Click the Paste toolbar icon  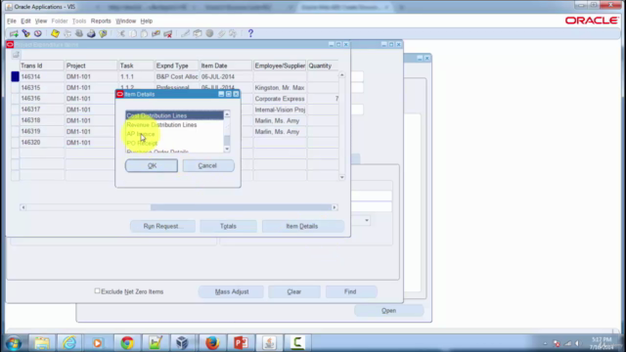pos(144,33)
